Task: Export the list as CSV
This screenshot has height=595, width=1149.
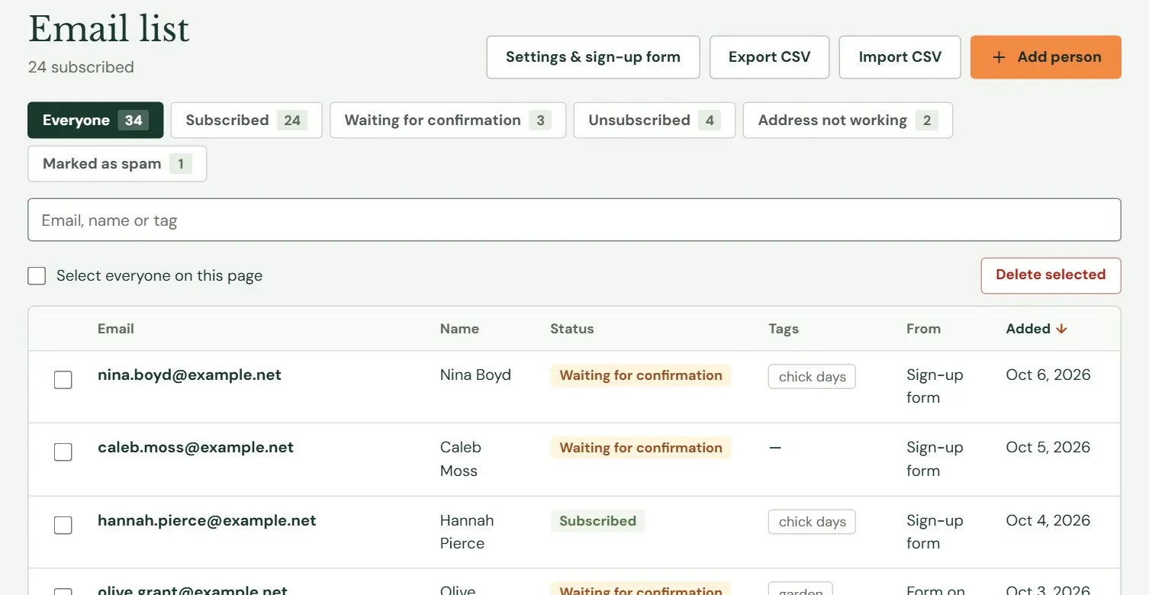Action: 769,57
